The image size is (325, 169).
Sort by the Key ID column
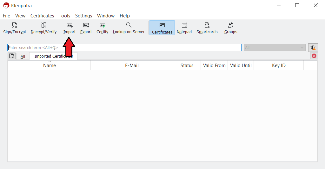point(279,65)
